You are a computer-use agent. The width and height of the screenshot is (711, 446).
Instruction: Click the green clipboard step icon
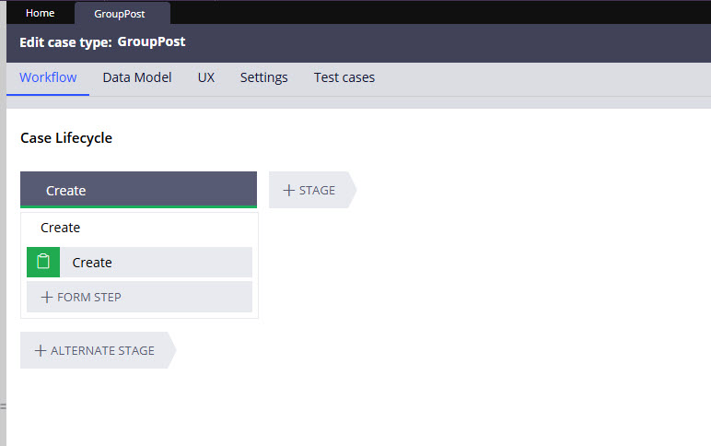(43, 263)
